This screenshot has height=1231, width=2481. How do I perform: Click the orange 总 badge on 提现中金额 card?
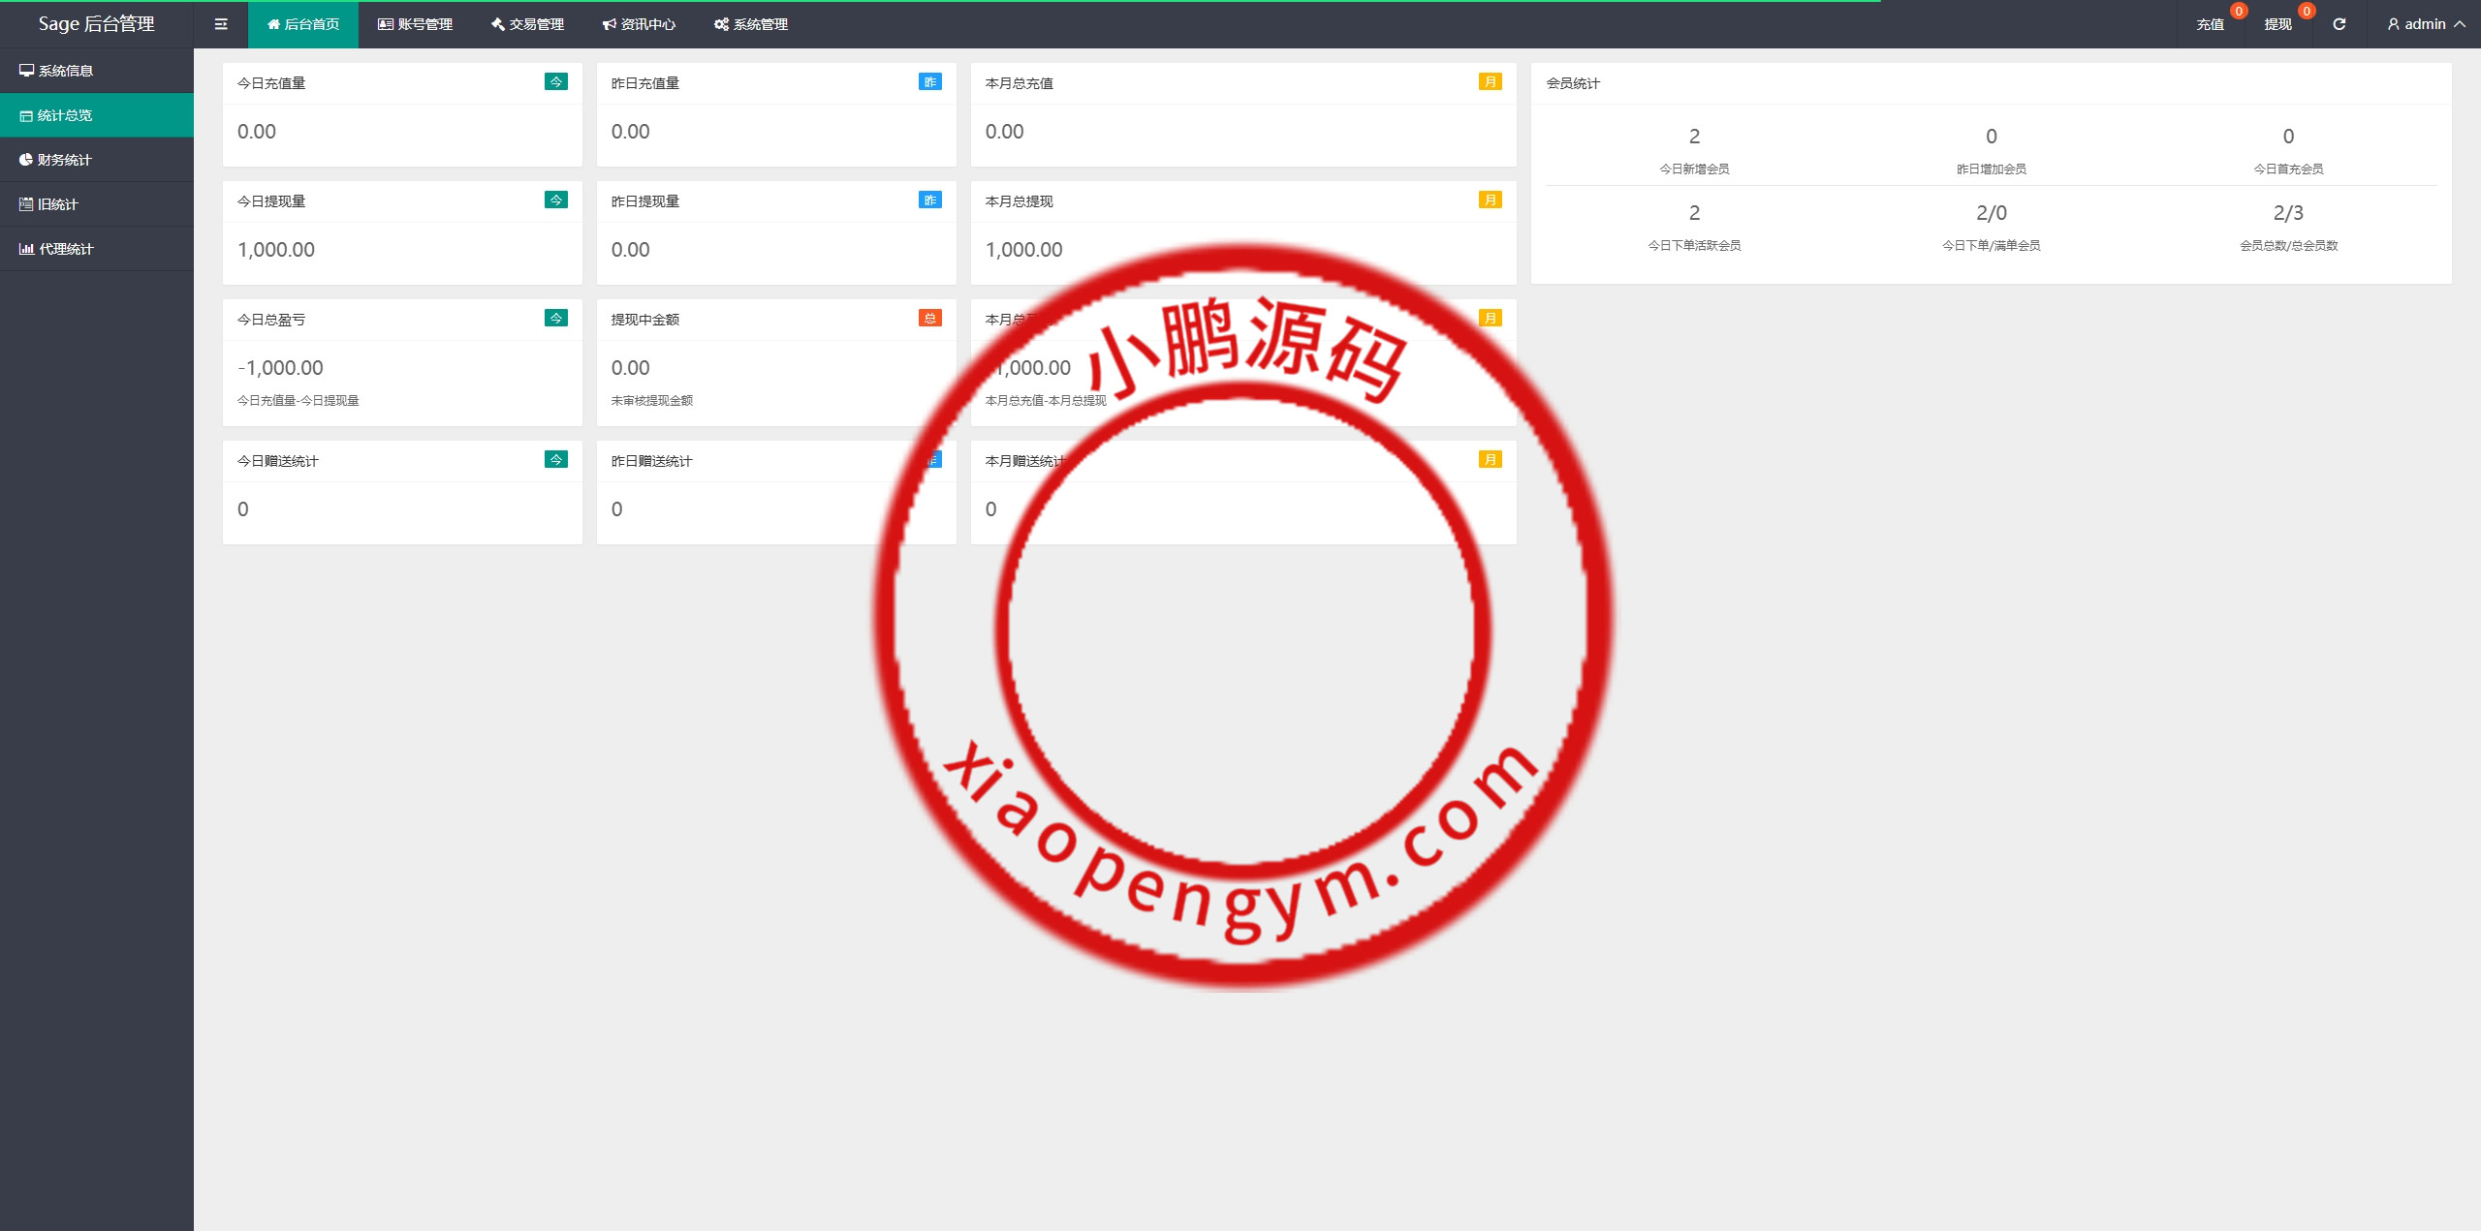point(929,319)
